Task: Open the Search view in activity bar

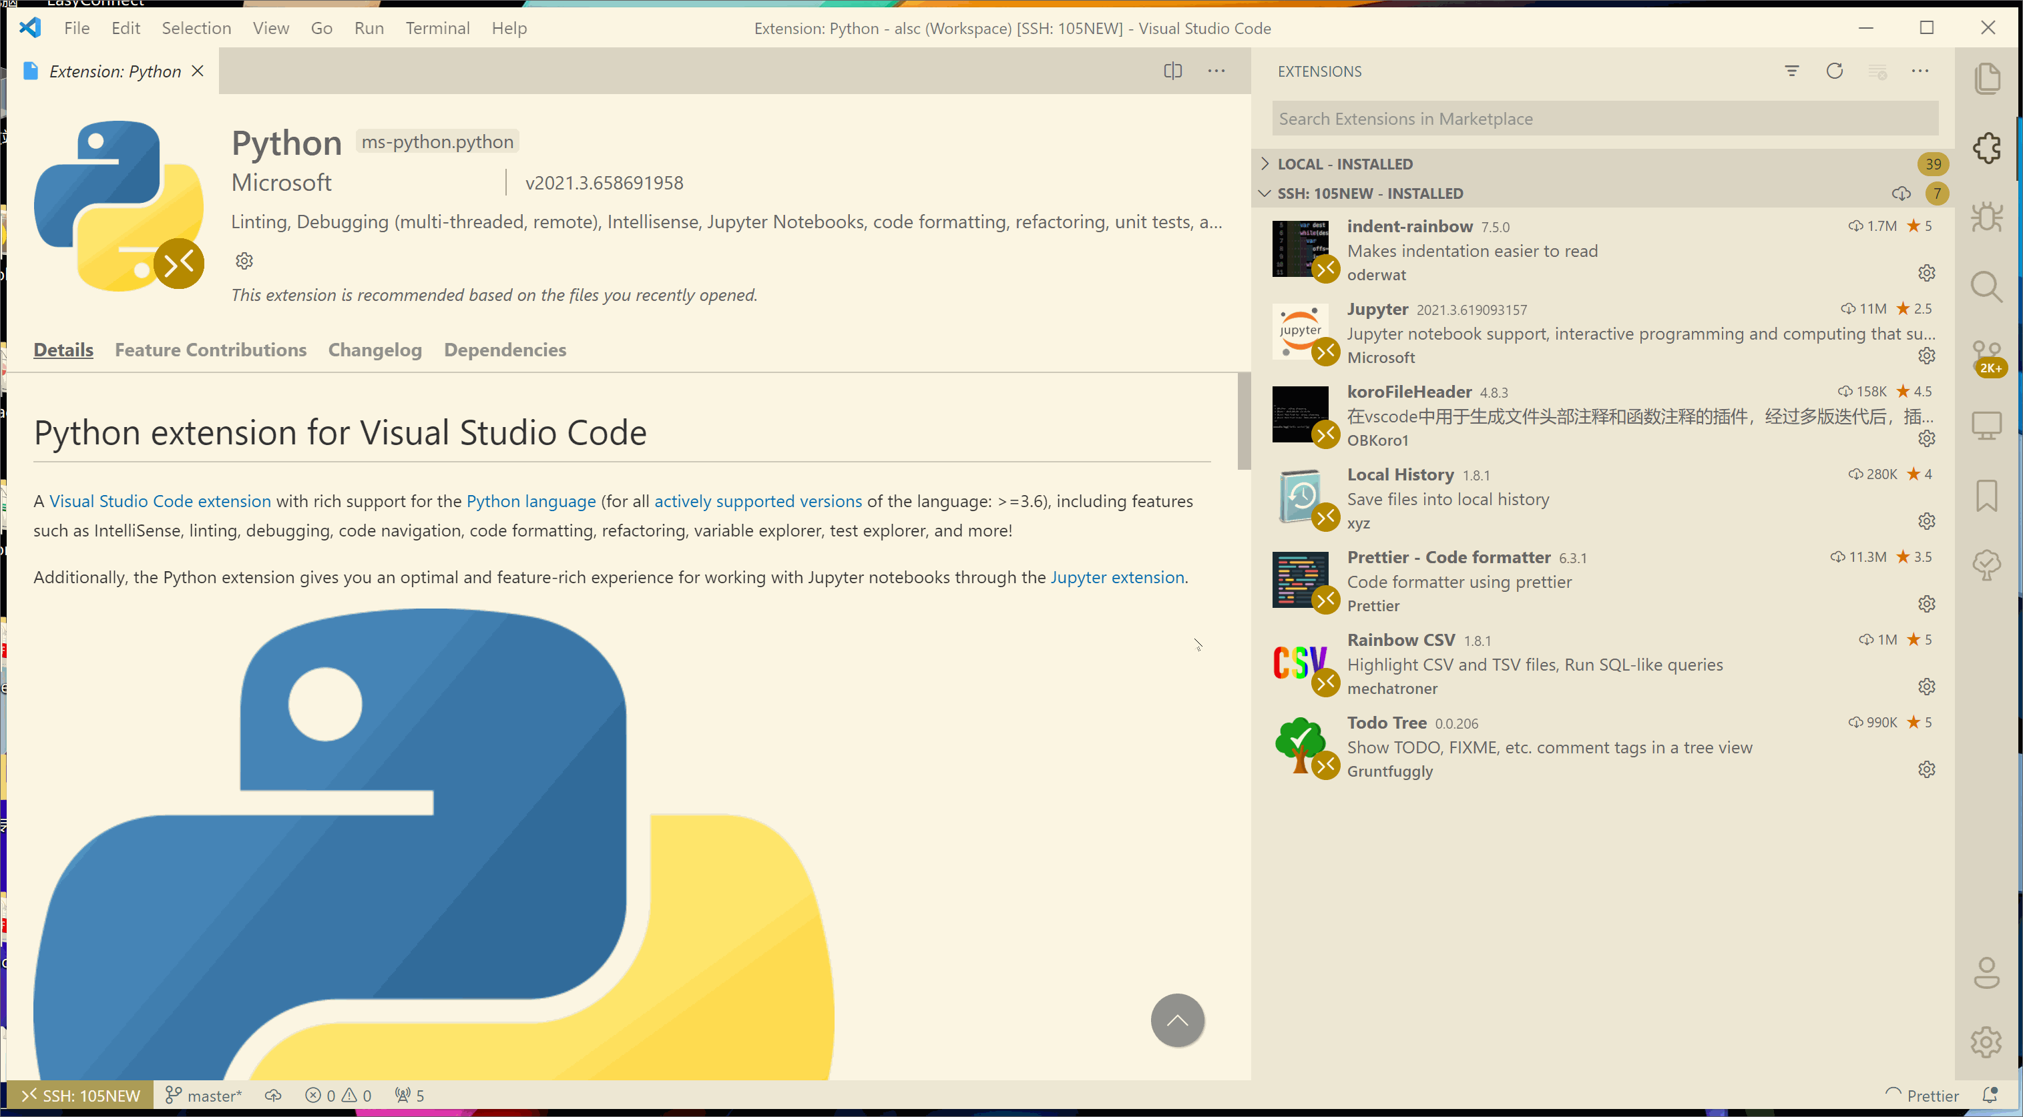Action: [1987, 288]
